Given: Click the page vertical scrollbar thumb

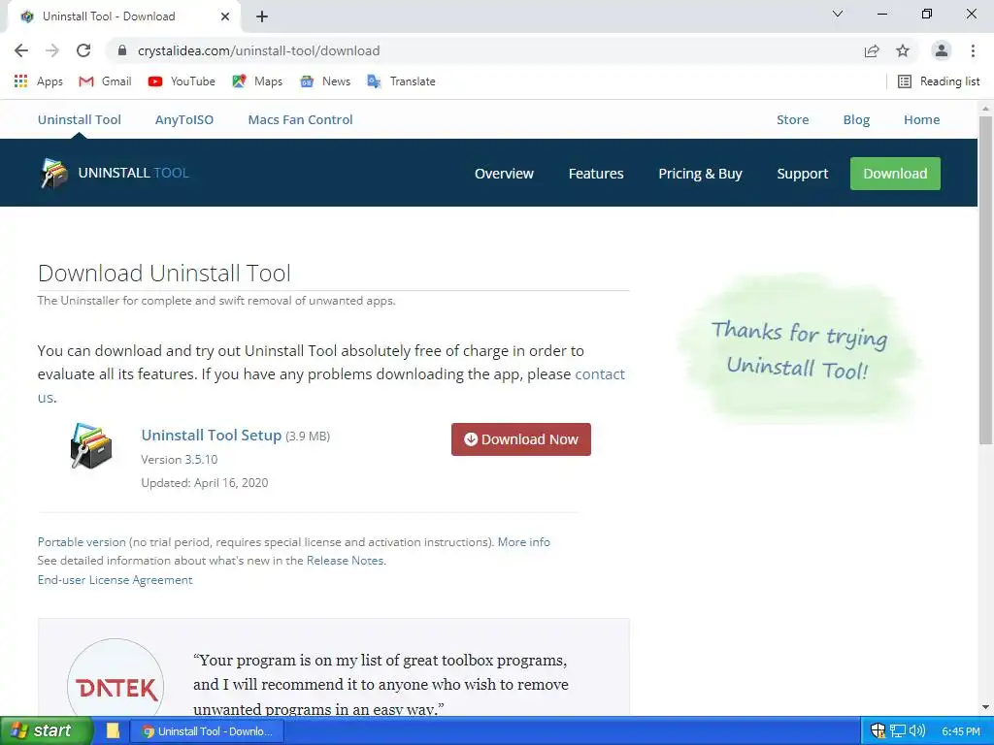Looking at the screenshot, I should (x=986, y=278).
